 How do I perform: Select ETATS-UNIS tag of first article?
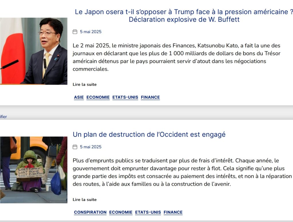pyautogui.click(x=125, y=97)
